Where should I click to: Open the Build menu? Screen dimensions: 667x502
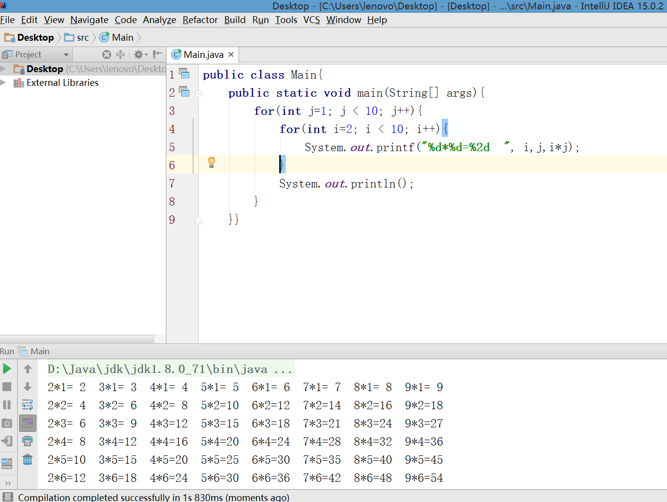pos(235,20)
